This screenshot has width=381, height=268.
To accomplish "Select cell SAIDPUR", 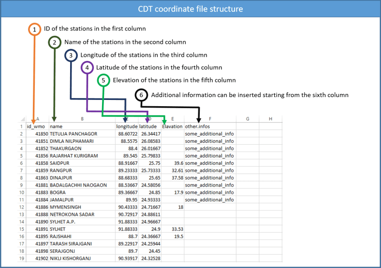I will (82, 163).
